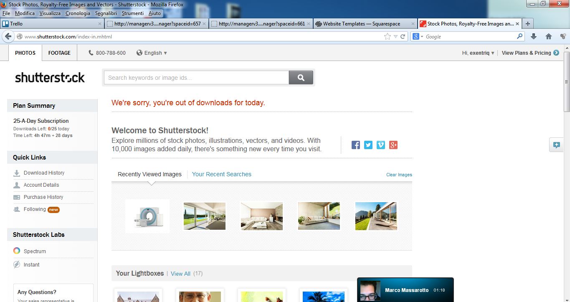
Task: Click the Firefox downloads arrow icon
Action: (x=533, y=36)
